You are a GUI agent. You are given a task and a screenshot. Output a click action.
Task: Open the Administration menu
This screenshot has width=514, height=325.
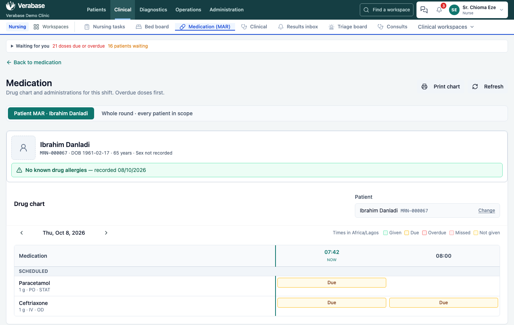click(x=226, y=10)
